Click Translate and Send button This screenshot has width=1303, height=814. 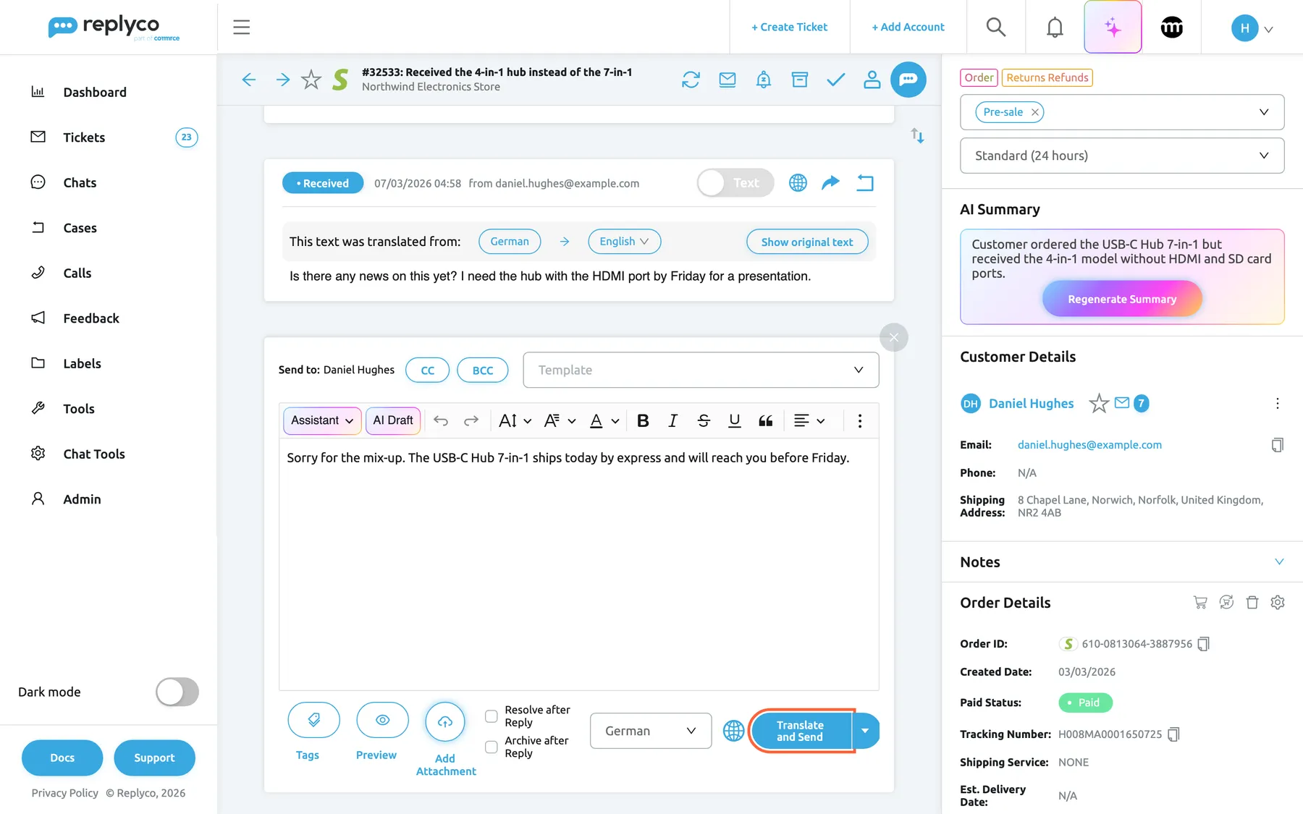pyautogui.click(x=800, y=731)
